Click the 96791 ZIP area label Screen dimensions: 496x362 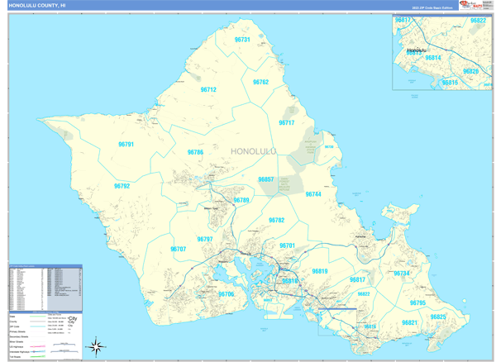[x=126, y=145]
